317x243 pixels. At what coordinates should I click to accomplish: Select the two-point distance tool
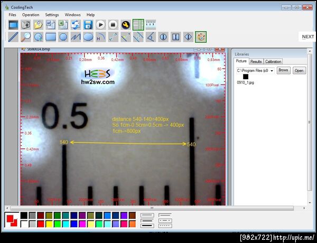tap(113, 37)
